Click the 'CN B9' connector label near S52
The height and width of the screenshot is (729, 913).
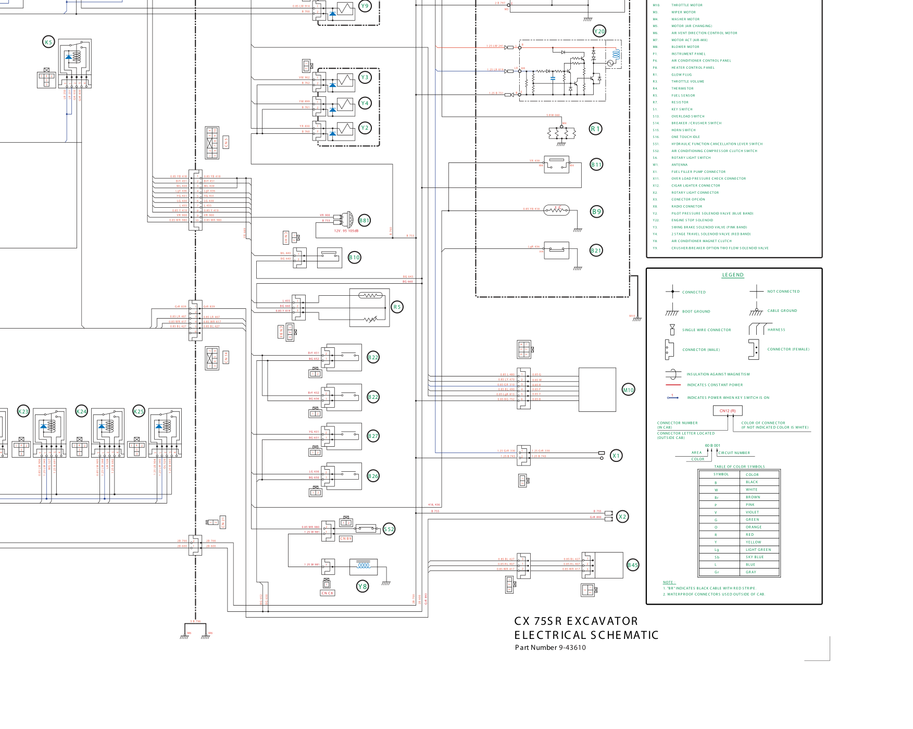tap(346, 538)
